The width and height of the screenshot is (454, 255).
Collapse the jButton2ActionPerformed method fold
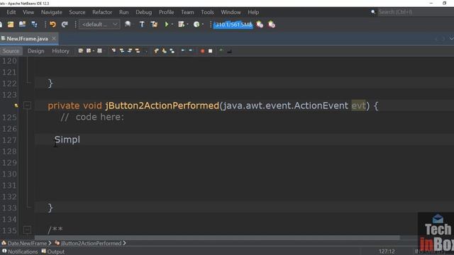[x=27, y=106]
